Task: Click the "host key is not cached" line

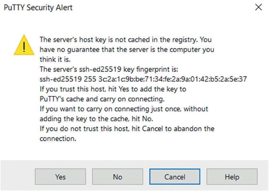Action: pos(125,40)
